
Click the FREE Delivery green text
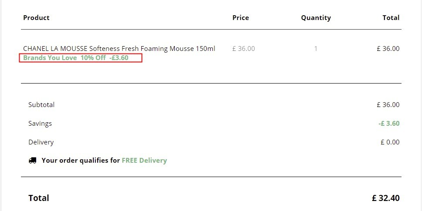pos(144,161)
